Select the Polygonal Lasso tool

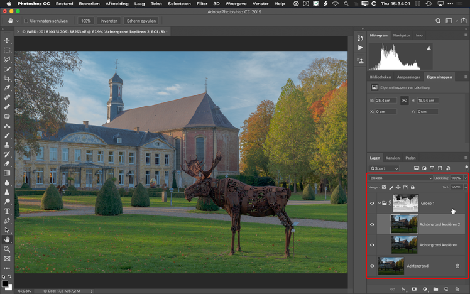point(7,59)
